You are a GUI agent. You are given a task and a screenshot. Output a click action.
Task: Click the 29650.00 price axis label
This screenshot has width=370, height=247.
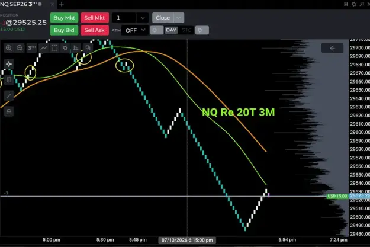point(360,90)
